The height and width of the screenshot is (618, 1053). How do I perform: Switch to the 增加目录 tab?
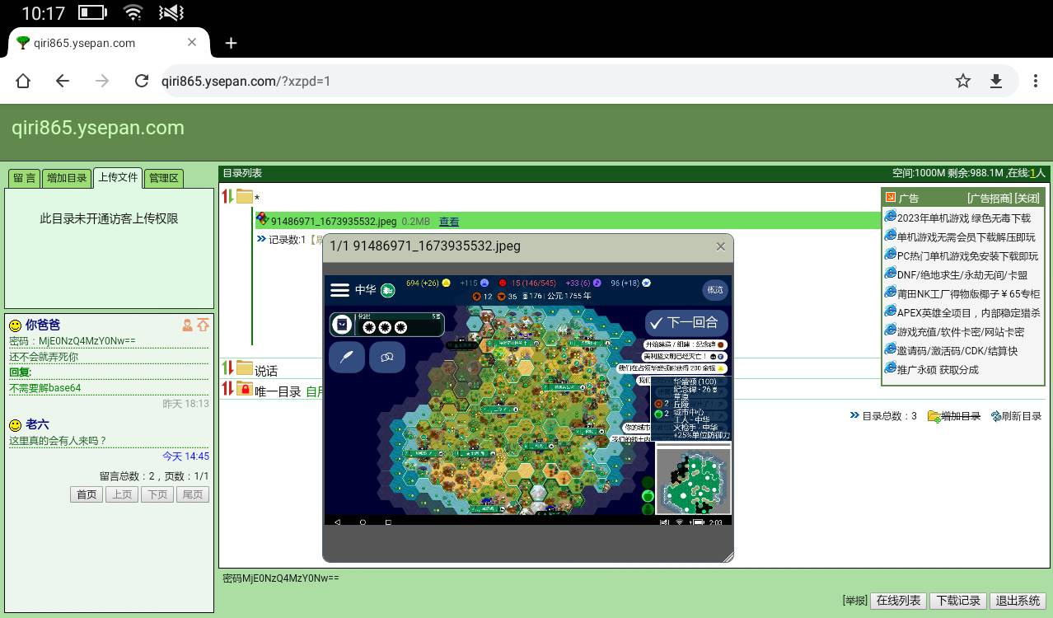[x=67, y=178]
